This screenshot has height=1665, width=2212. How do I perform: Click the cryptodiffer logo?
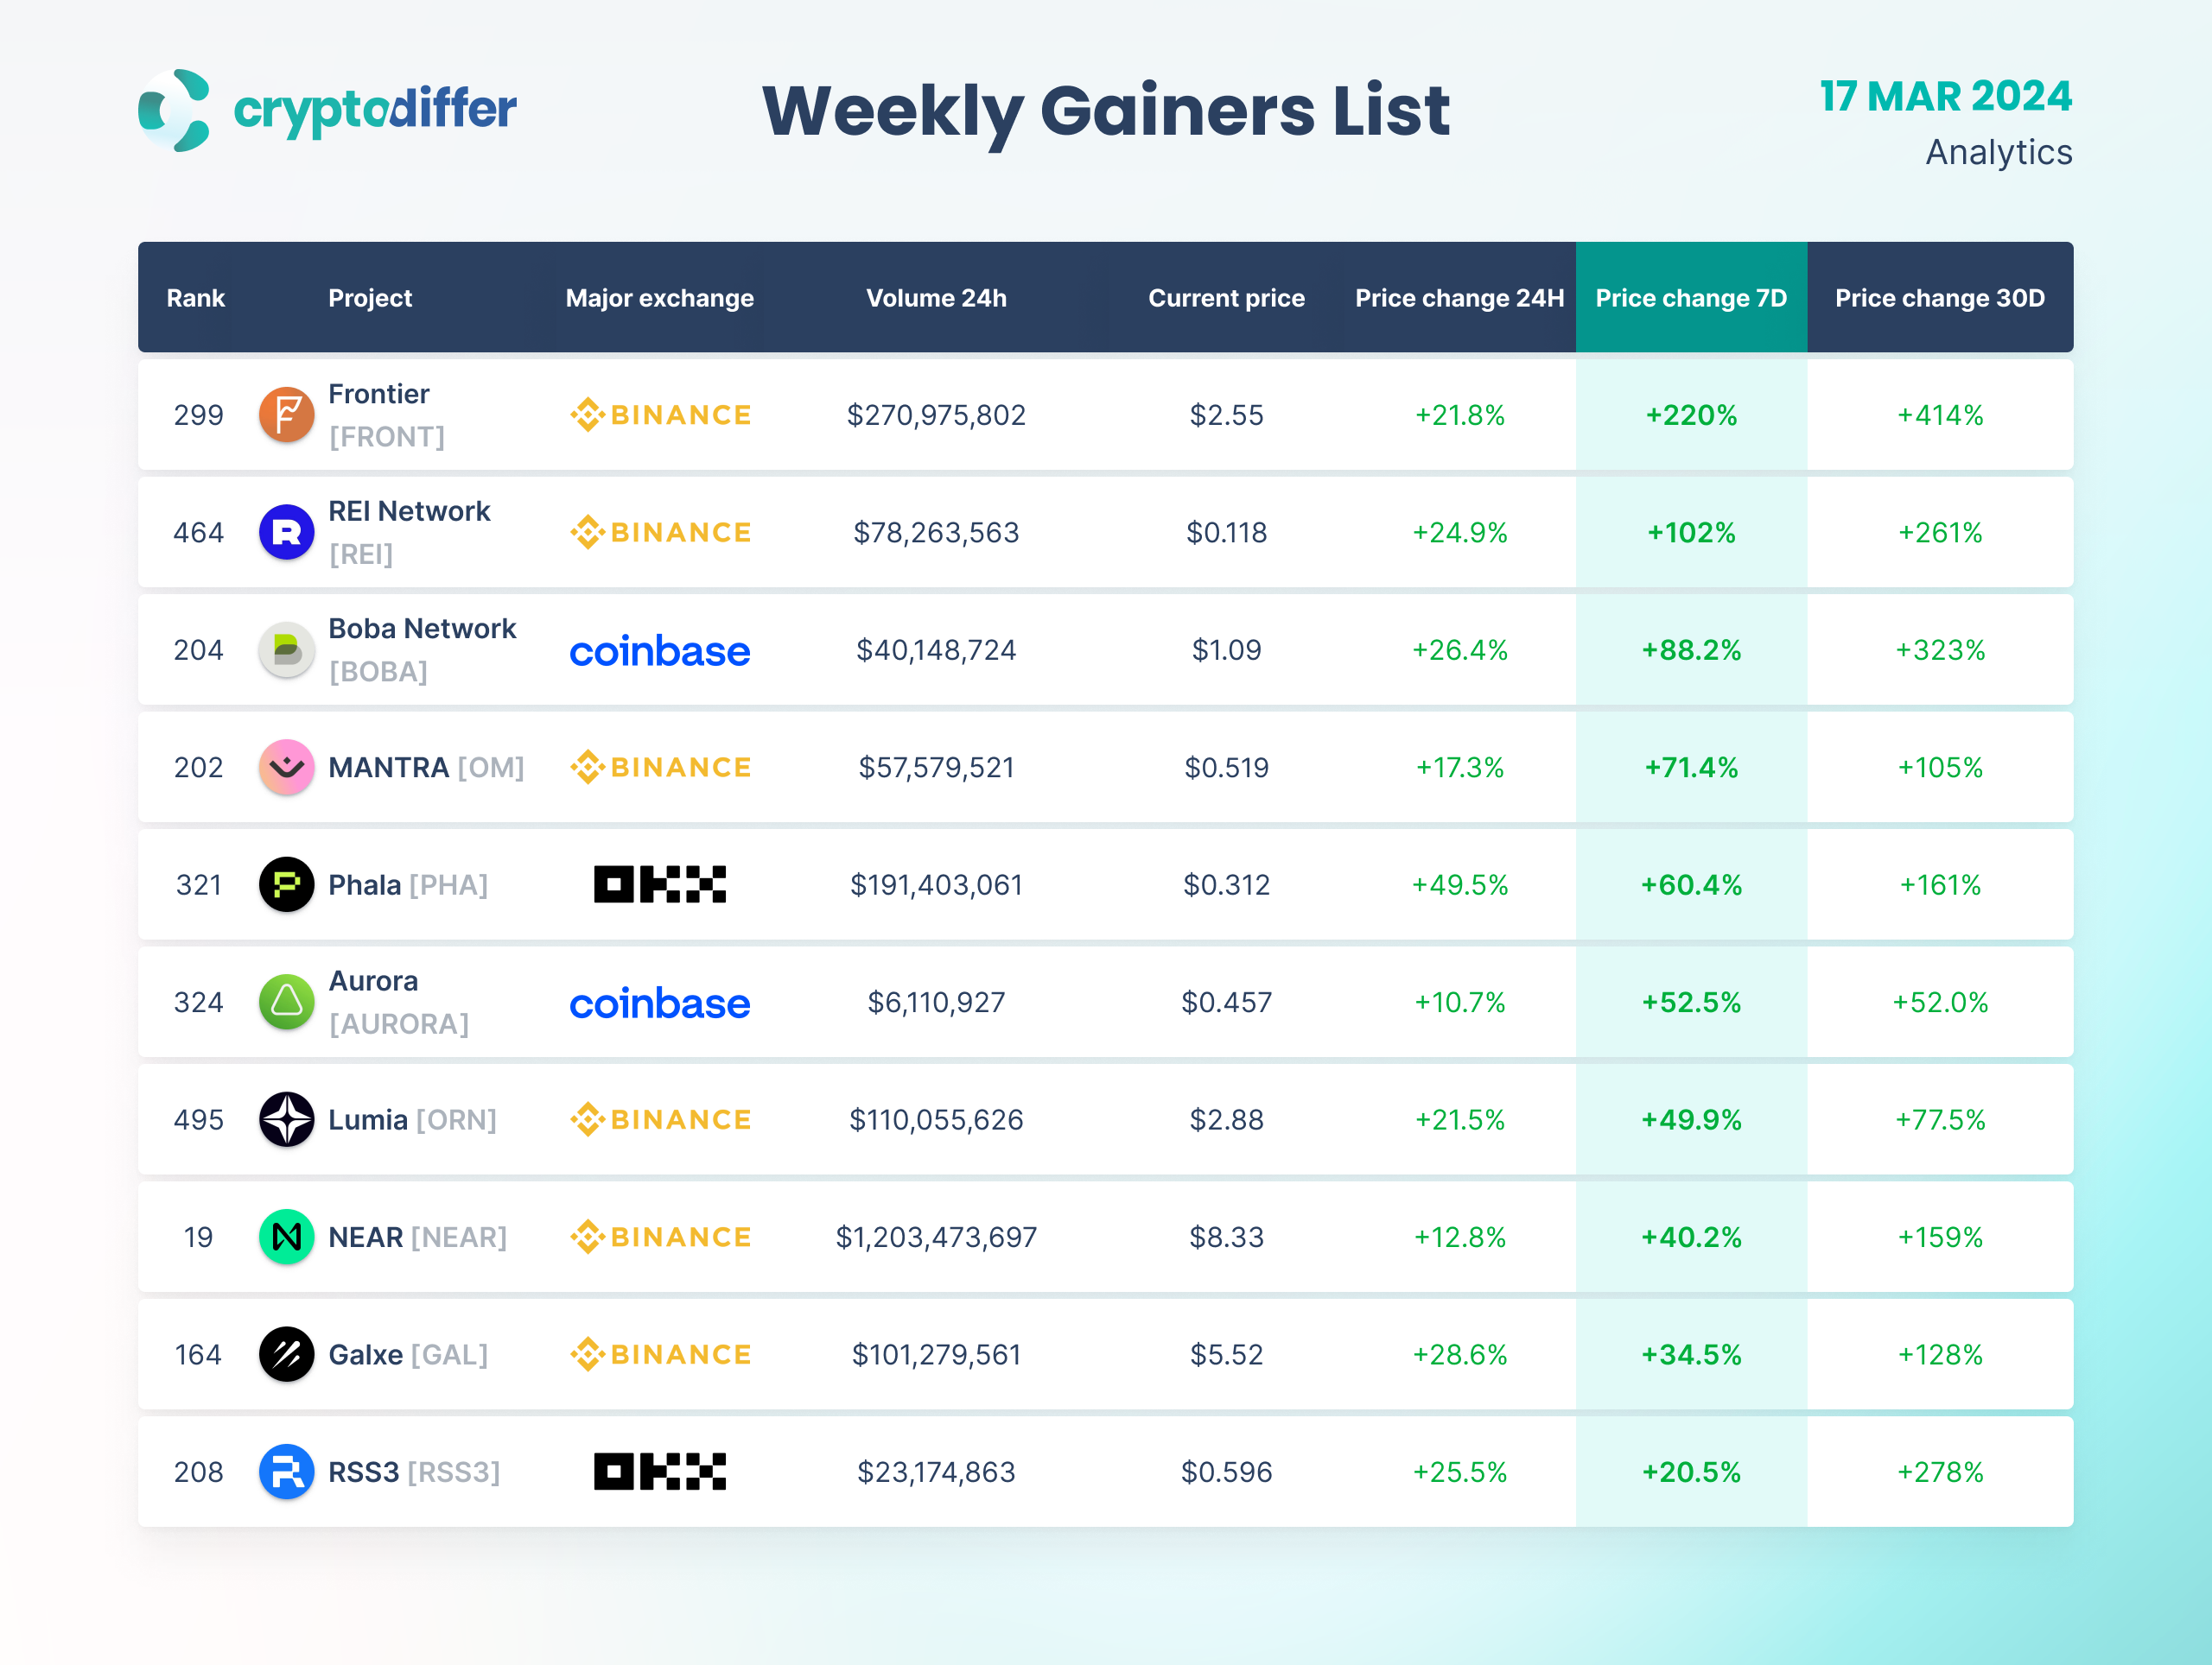(327, 110)
